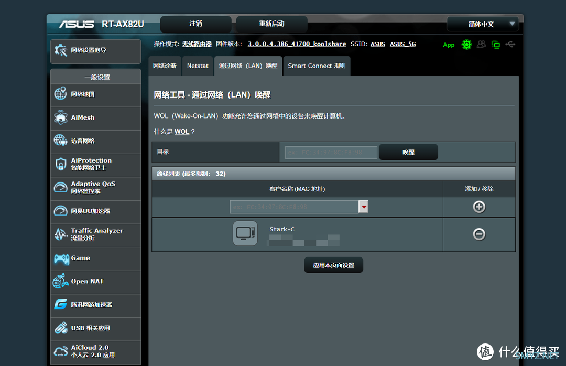
Task: Click the 离线列表 section header
Action: pyautogui.click(x=333, y=174)
